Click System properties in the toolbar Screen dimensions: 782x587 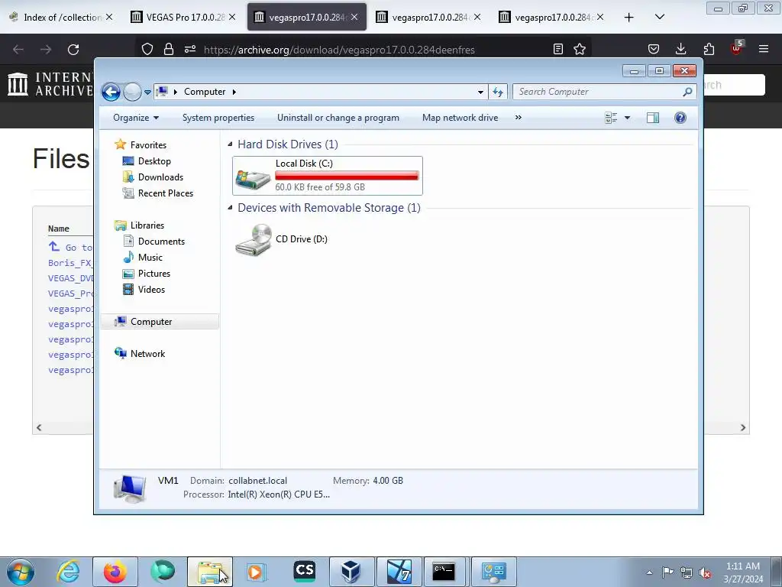point(218,118)
